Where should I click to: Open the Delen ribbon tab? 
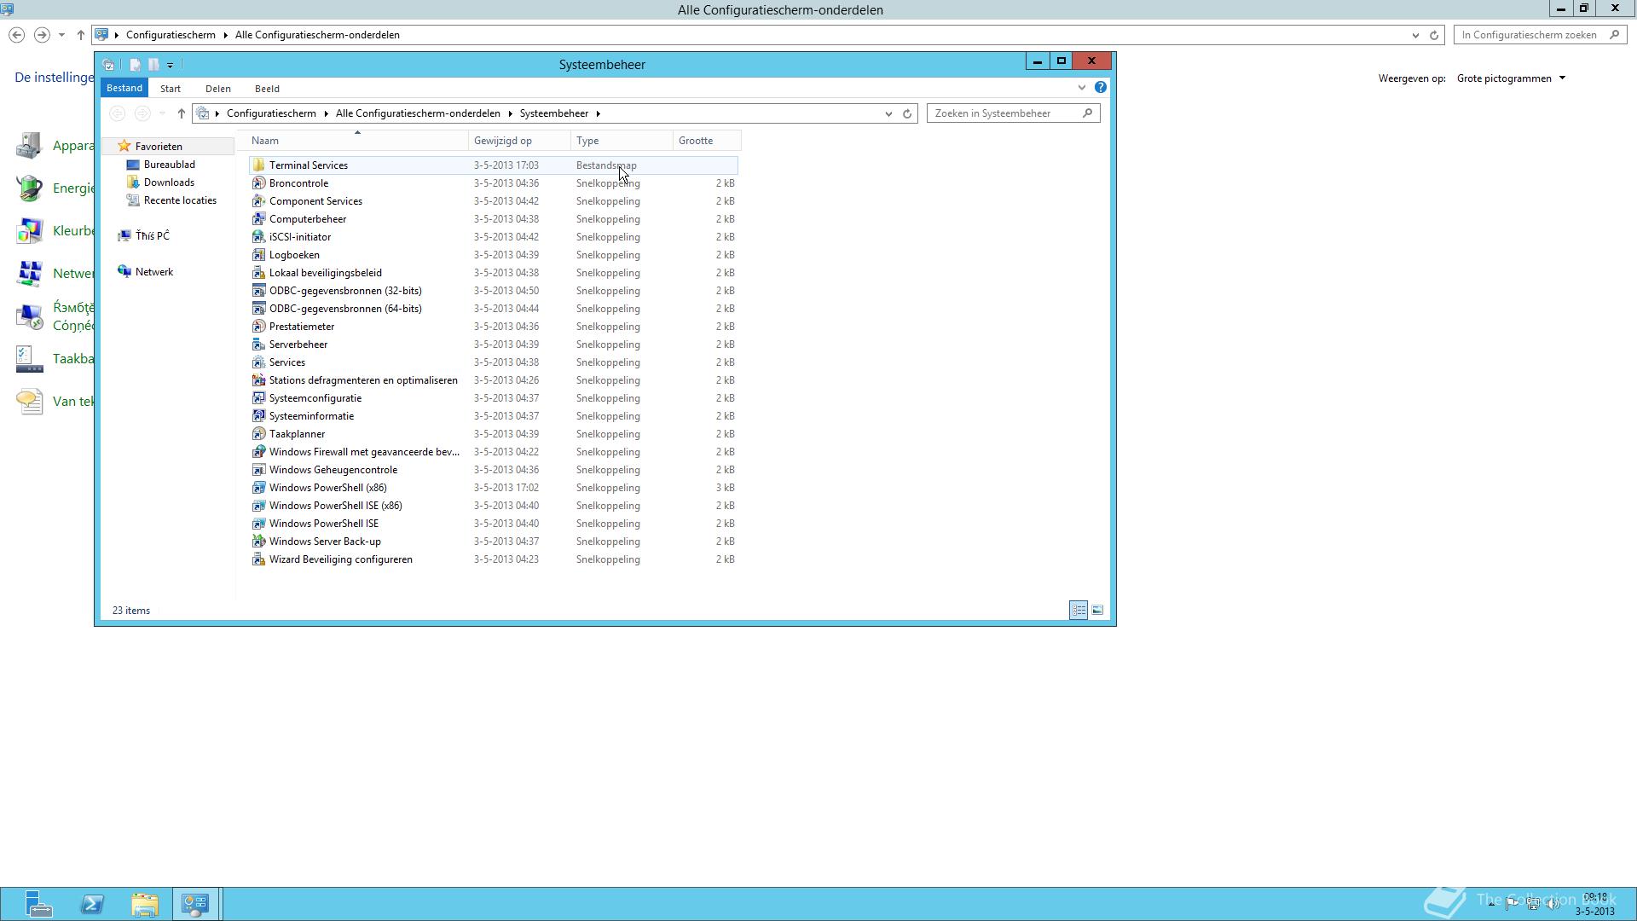pos(218,89)
